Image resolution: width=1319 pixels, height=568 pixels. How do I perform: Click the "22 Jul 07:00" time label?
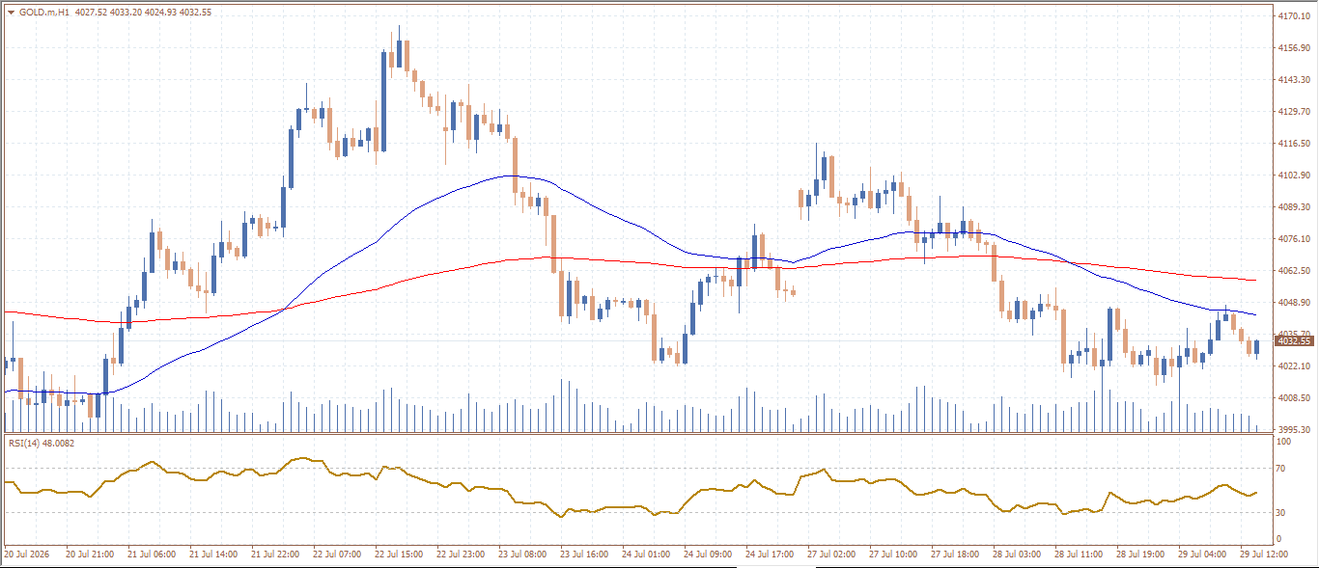click(337, 554)
